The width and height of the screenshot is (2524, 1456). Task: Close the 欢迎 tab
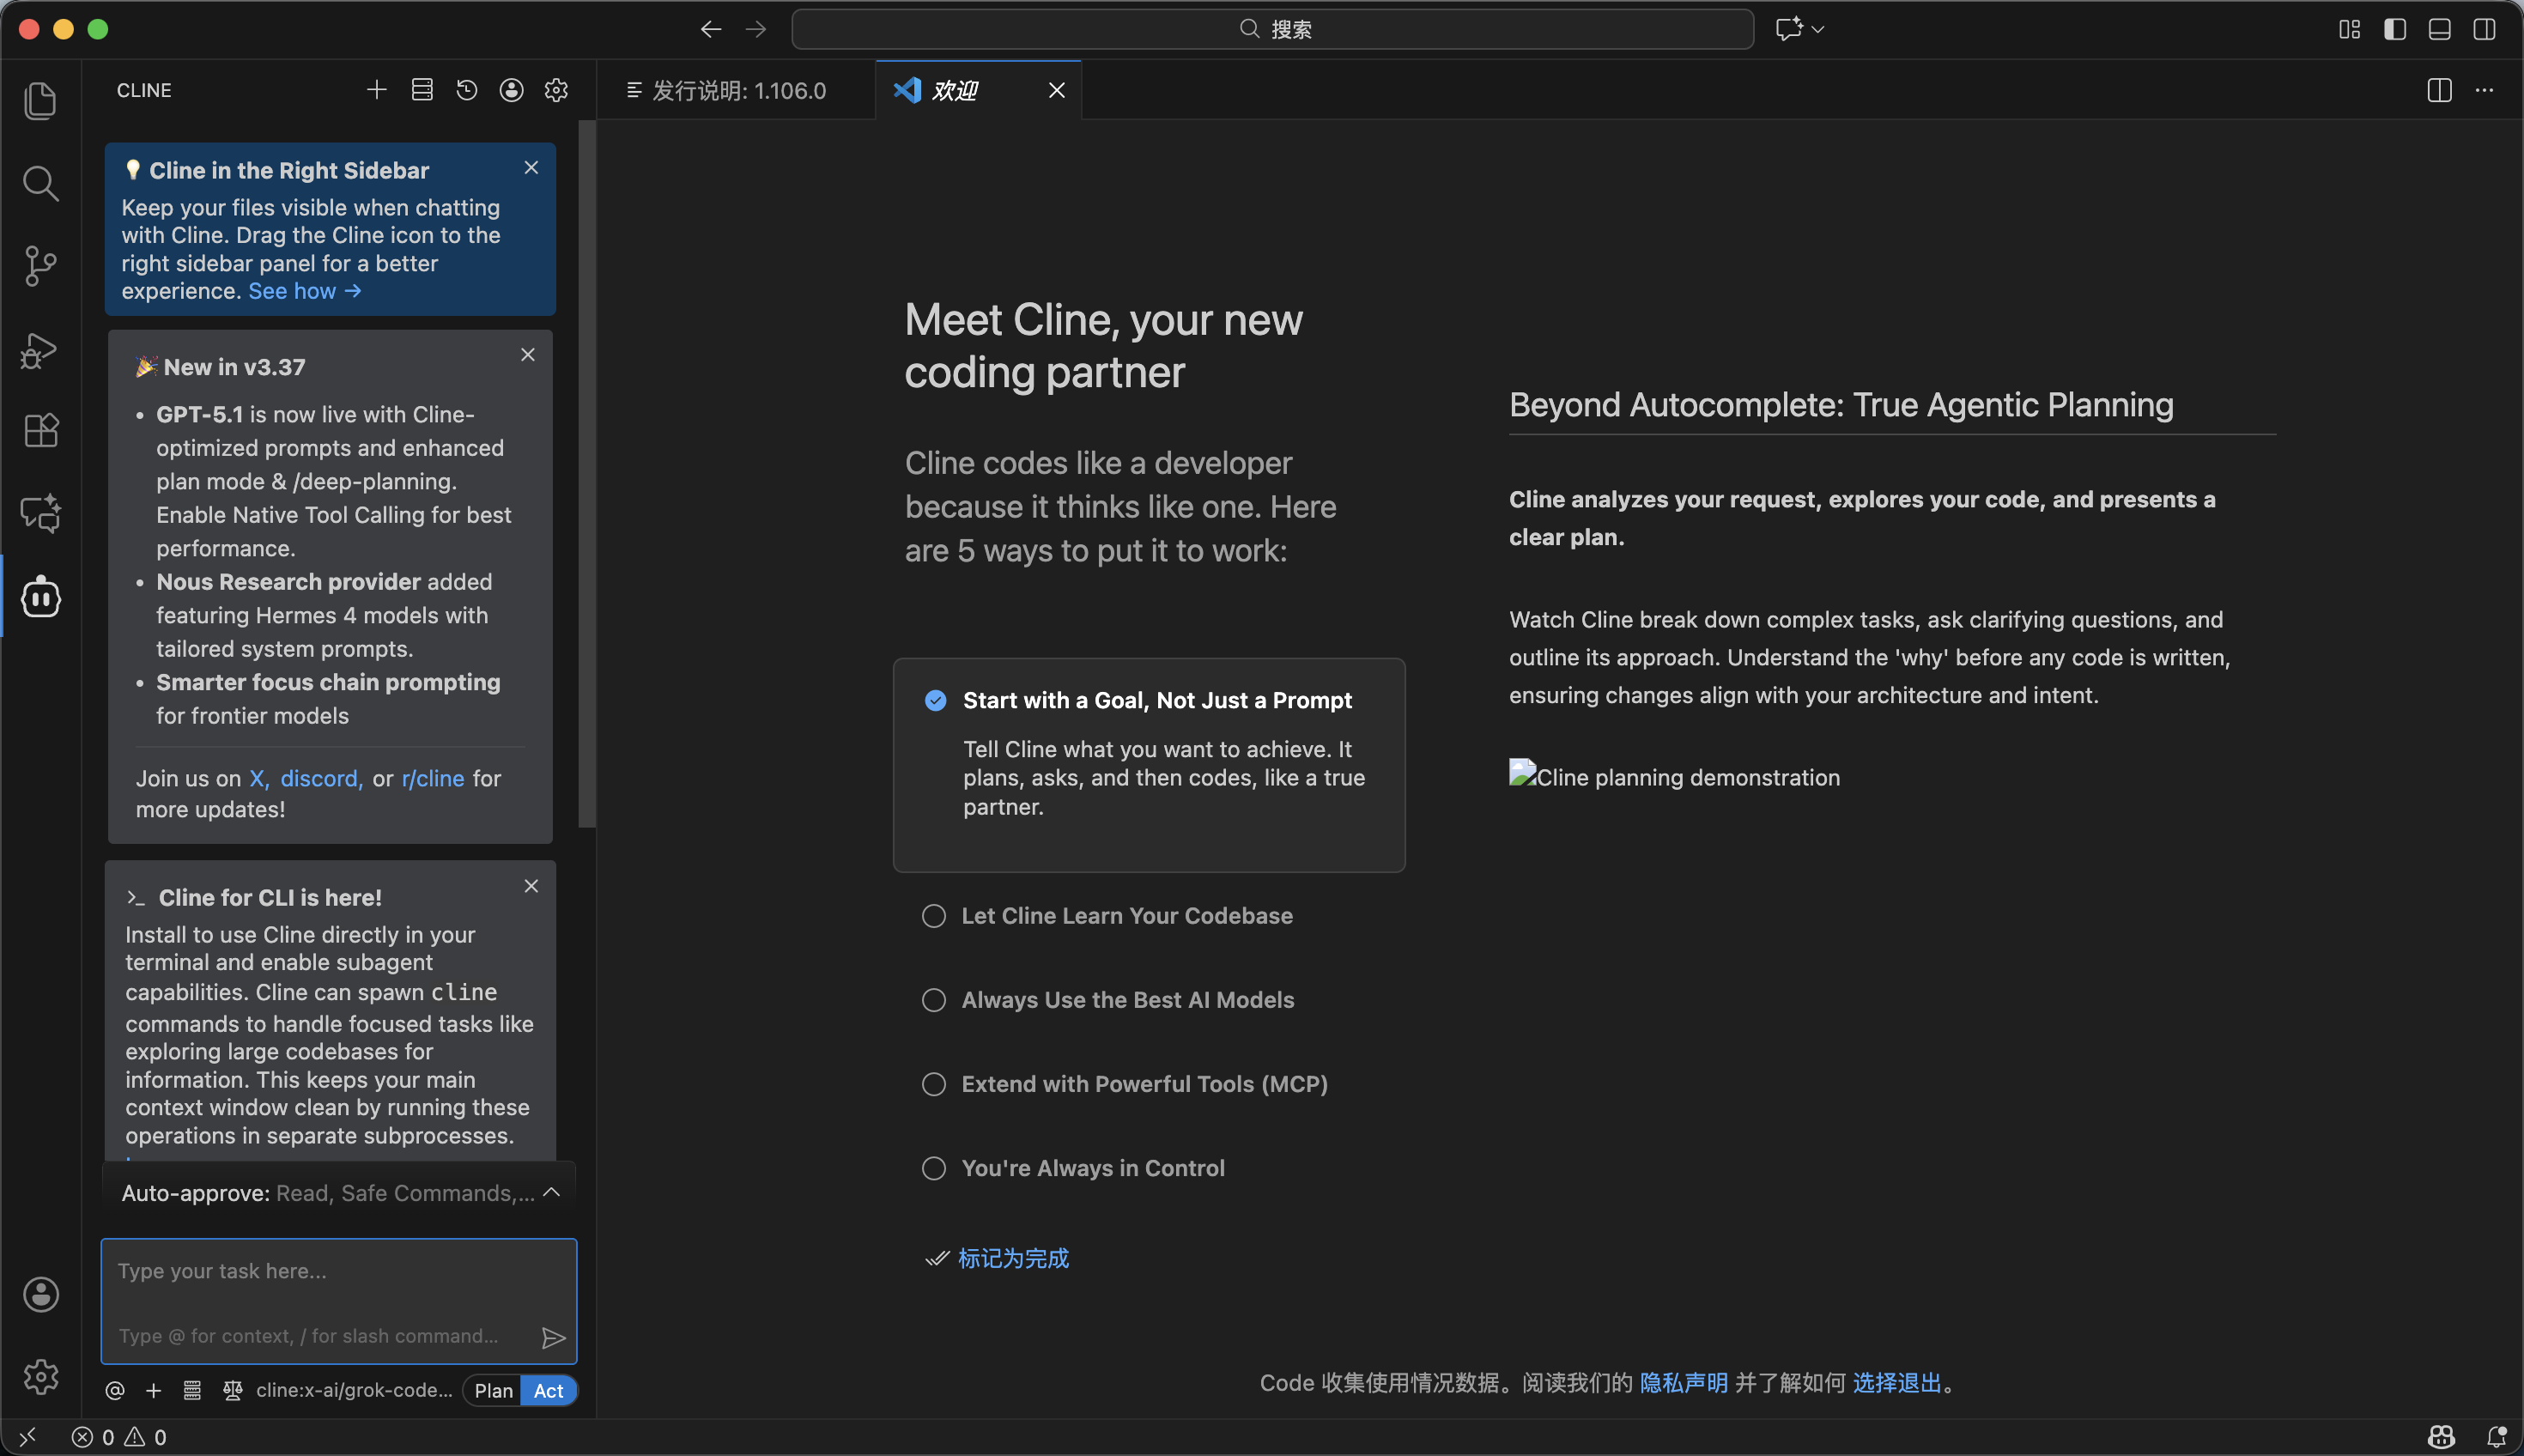point(1056,90)
